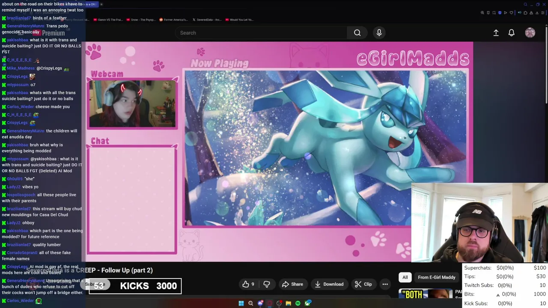Open new browser tab with plus
Viewport: 548px width, 308px height.
(101, 4)
